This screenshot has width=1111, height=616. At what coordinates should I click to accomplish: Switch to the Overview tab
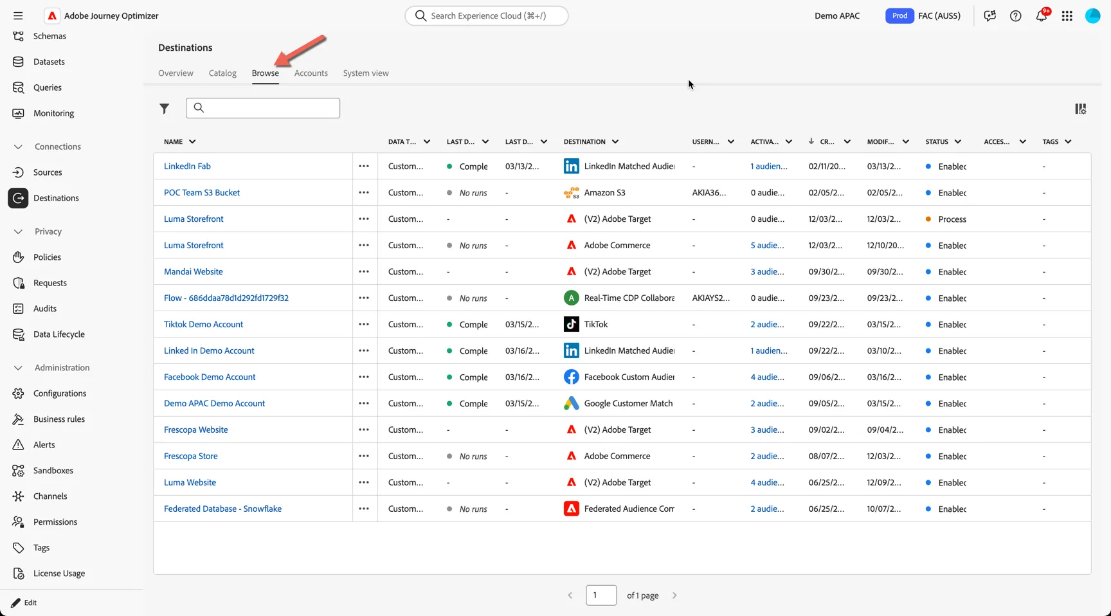[176, 73]
